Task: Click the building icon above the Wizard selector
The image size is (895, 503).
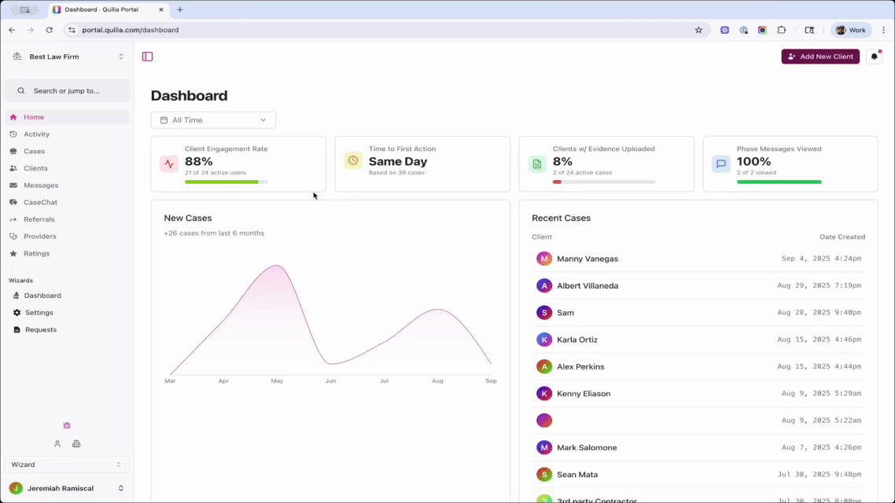Action: [x=76, y=443]
